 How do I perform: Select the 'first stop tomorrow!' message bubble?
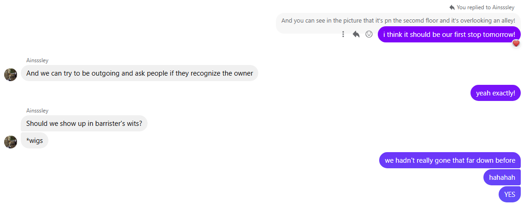coord(449,35)
